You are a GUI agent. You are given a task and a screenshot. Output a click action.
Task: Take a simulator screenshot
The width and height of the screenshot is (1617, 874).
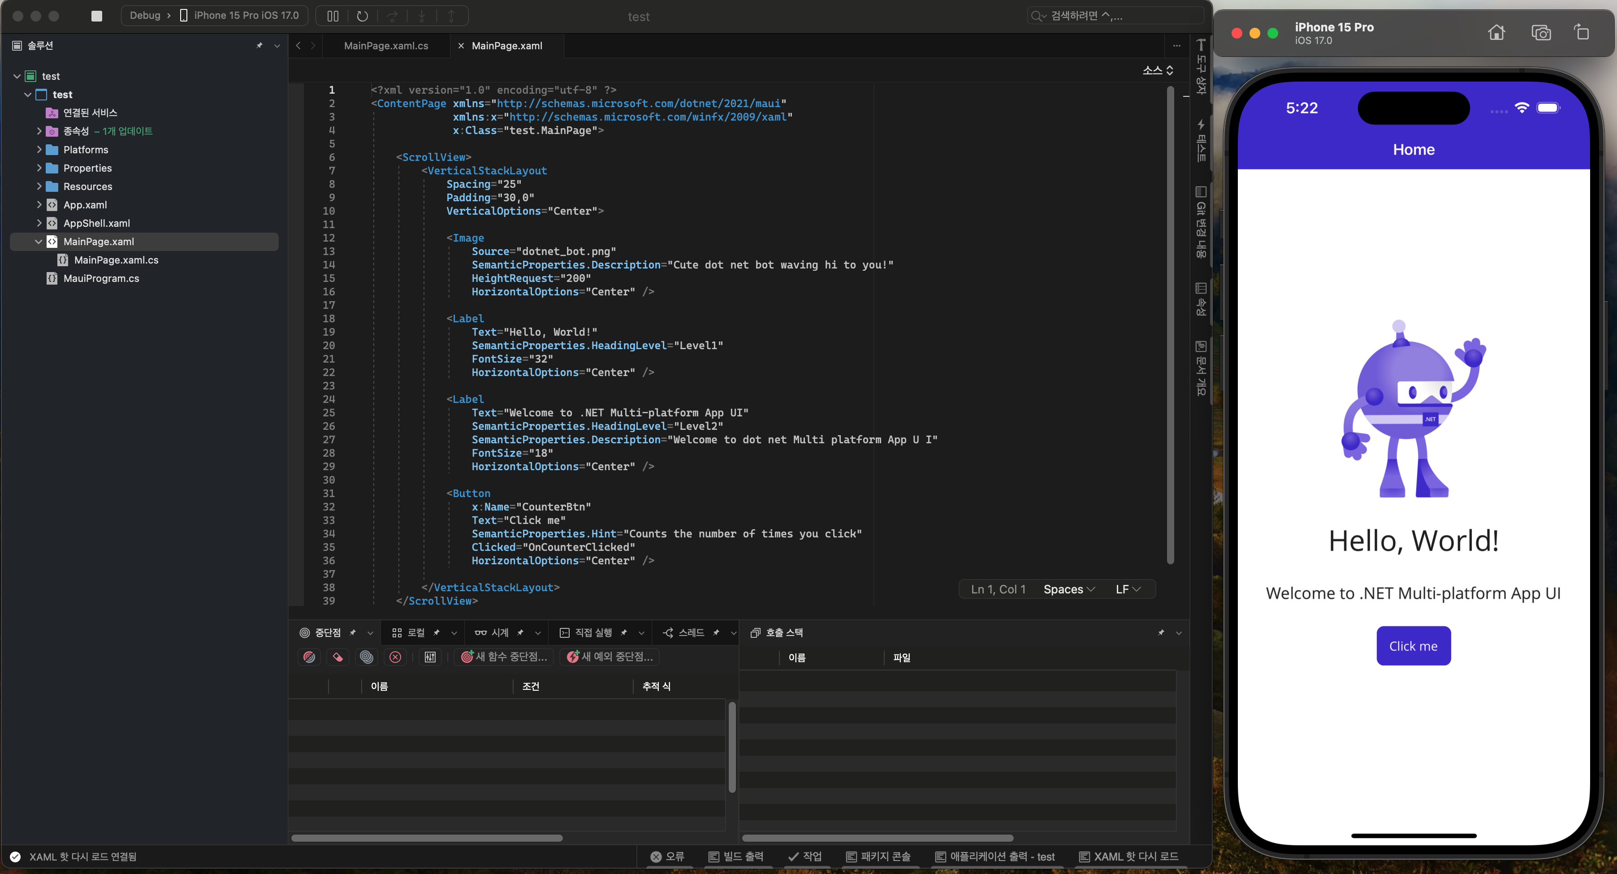(1541, 33)
